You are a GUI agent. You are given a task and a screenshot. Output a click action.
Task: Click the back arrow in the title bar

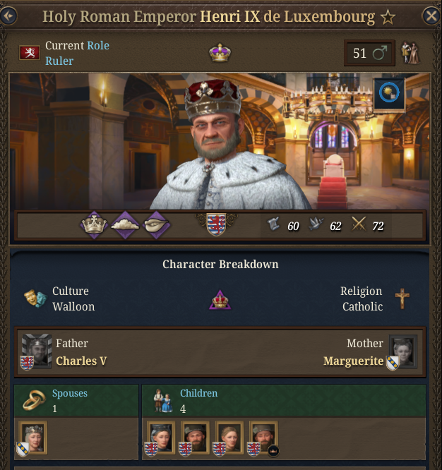[8, 16]
